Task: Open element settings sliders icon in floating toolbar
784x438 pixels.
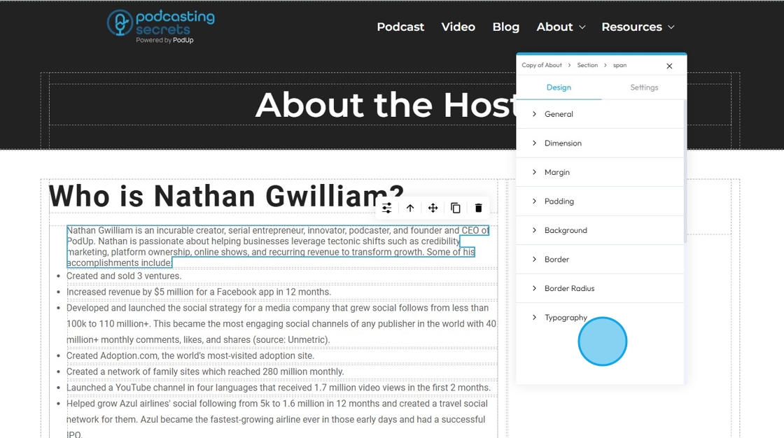Action: coord(387,208)
